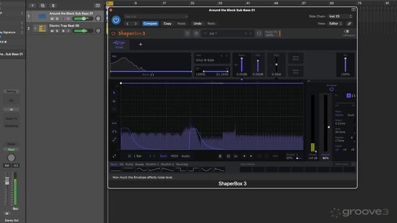Choose the square step-down wave preset
397x223 pixels.
pyautogui.click(x=181, y=170)
